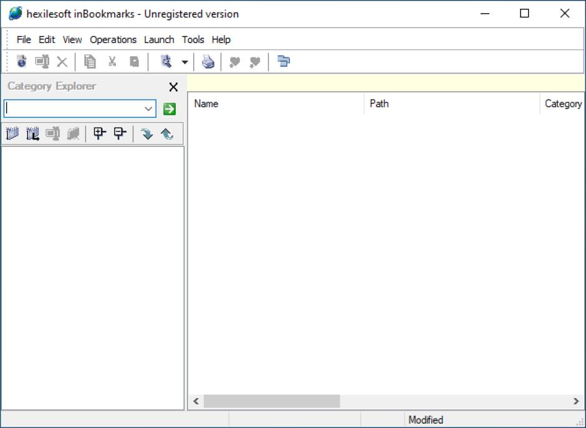586x428 pixels.
Task: Click the cut scissors icon
Action: coord(112,61)
